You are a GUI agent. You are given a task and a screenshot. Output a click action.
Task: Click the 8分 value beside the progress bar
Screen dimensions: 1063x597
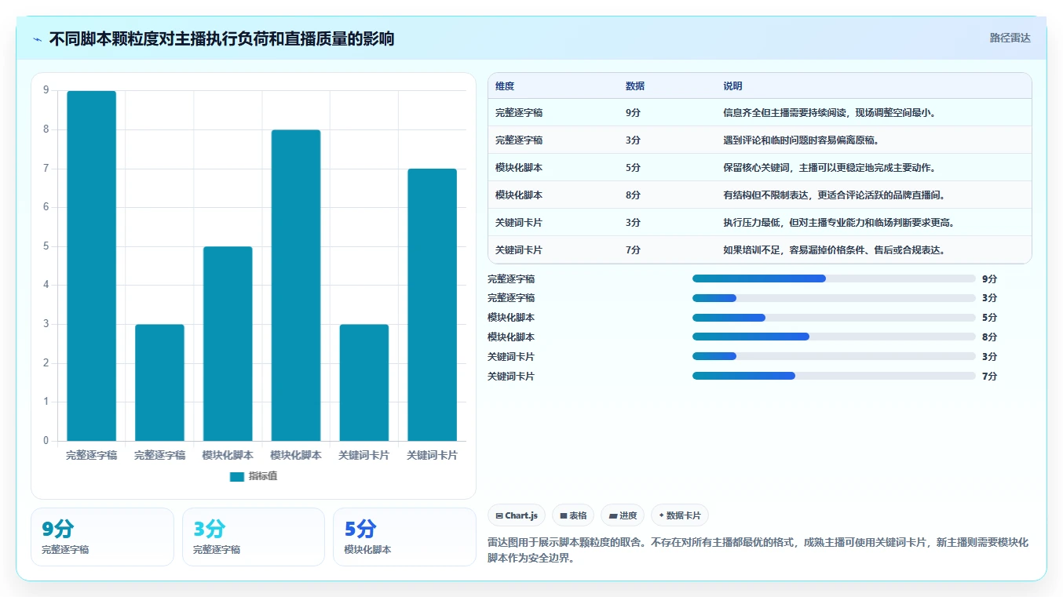(x=989, y=337)
